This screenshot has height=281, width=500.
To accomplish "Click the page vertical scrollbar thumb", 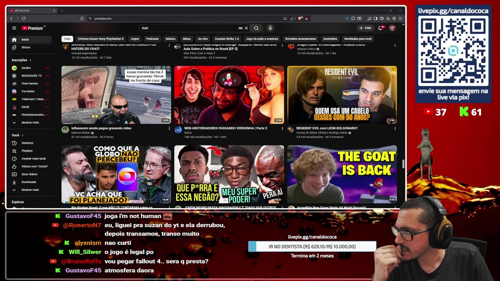I will click(404, 164).
